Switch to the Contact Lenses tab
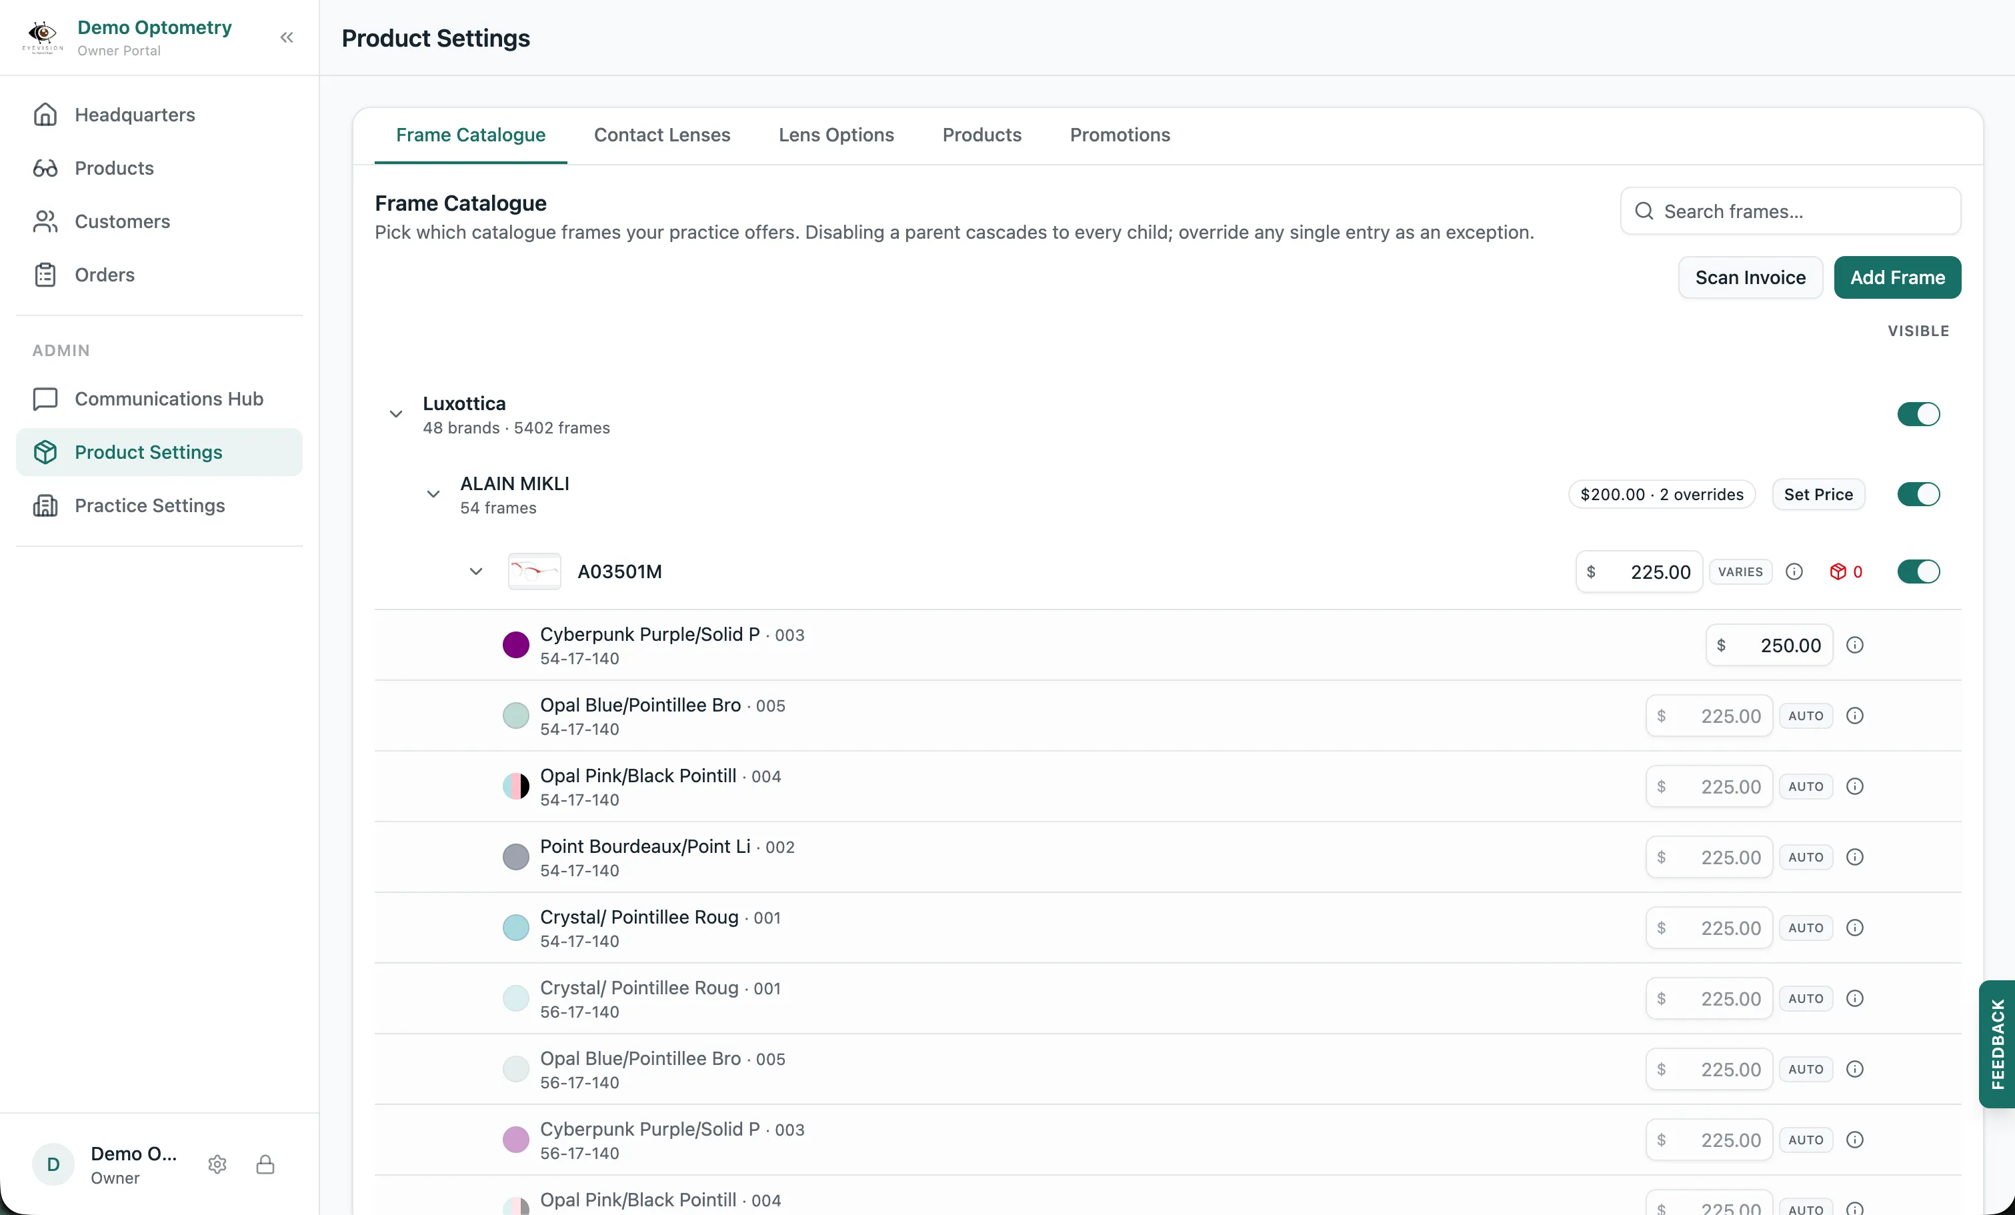Viewport: 2015px width, 1215px height. [661, 135]
